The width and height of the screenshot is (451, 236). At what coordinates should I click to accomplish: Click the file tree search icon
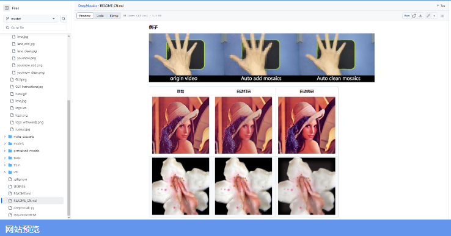pos(64,19)
